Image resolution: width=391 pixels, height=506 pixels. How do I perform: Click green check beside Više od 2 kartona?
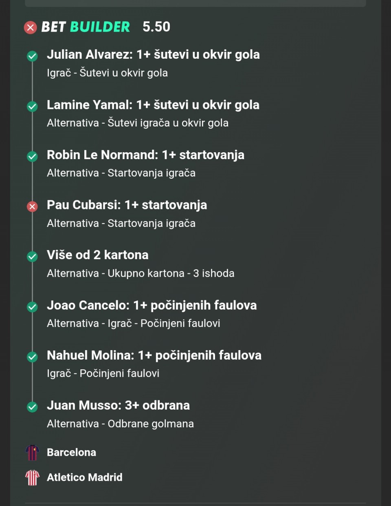click(x=32, y=257)
